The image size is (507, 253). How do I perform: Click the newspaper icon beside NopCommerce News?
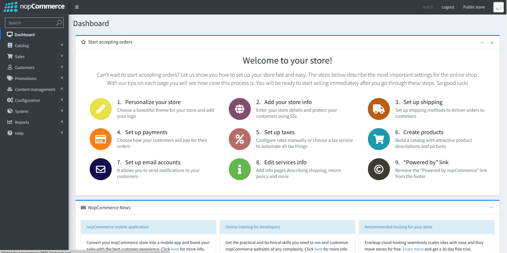pos(83,208)
